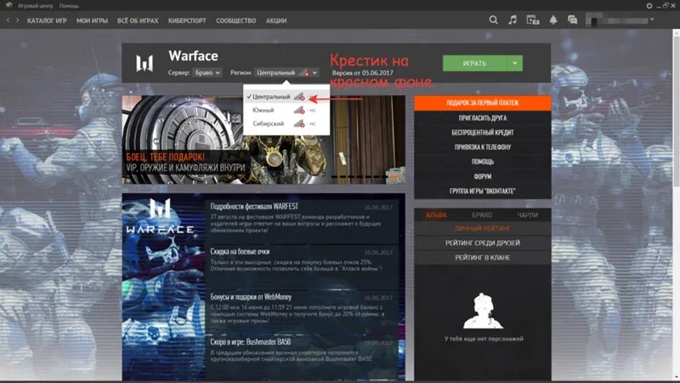Image resolution: width=680 pixels, height=383 pixels.
Task: Open the ВСЁ ОБ ИГРАХ menu
Action: point(138,20)
